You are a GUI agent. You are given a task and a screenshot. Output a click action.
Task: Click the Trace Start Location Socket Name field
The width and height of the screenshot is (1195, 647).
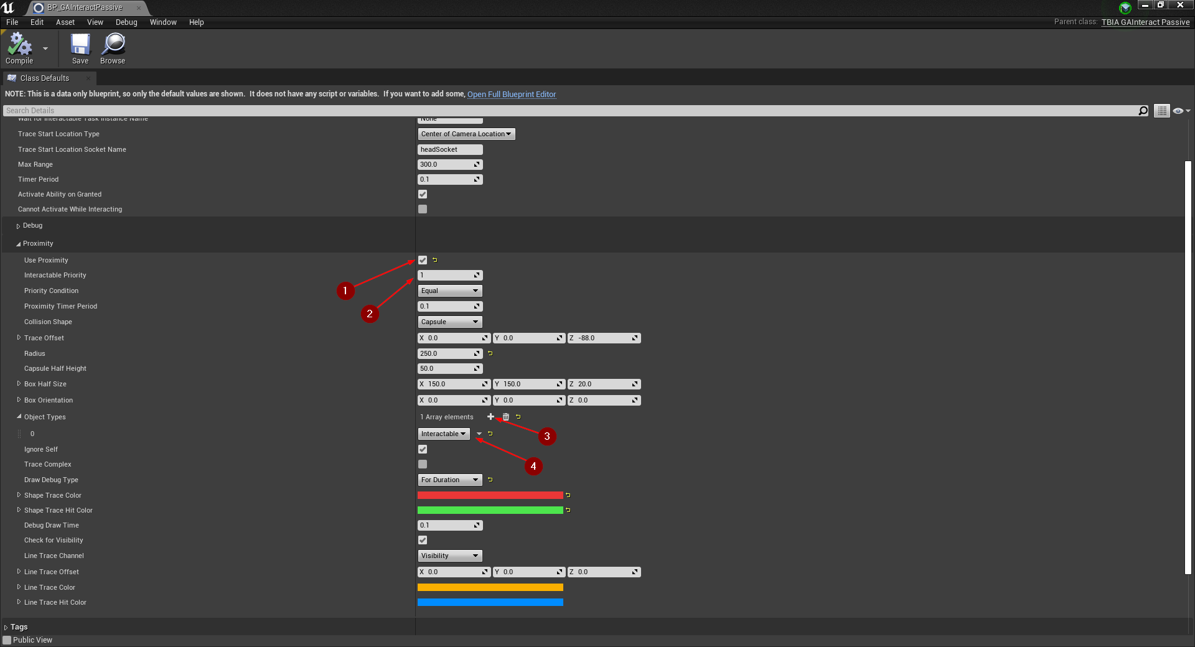point(450,149)
